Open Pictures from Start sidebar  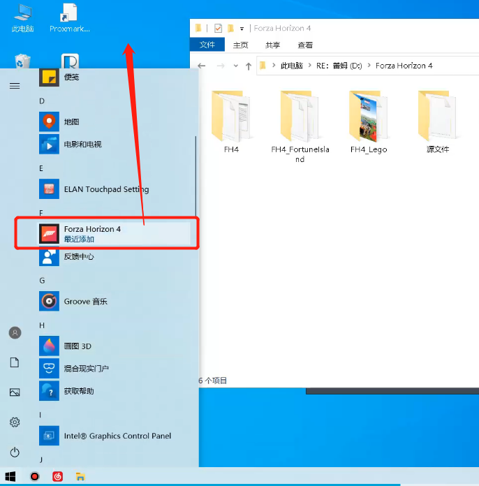[x=15, y=392]
